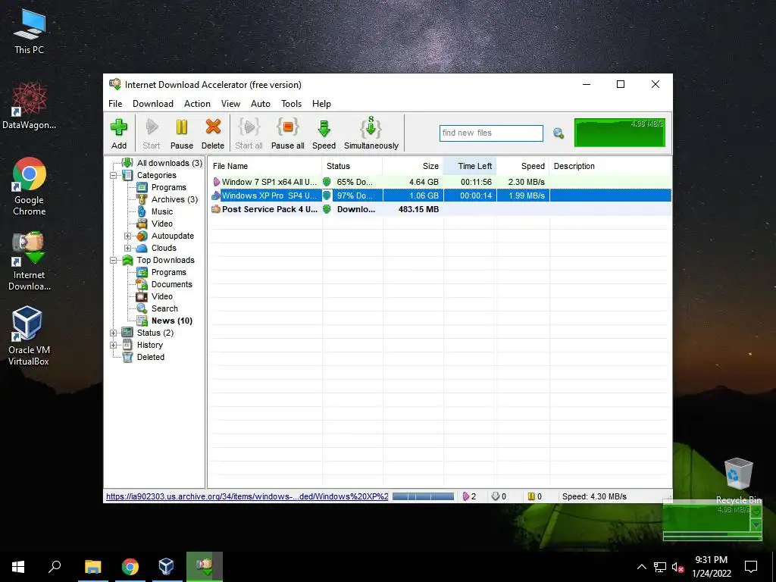Image resolution: width=776 pixels, height=582 pixels.
Task: Open the Google Chrome desktop shortcut
Action: coord(29,186)
